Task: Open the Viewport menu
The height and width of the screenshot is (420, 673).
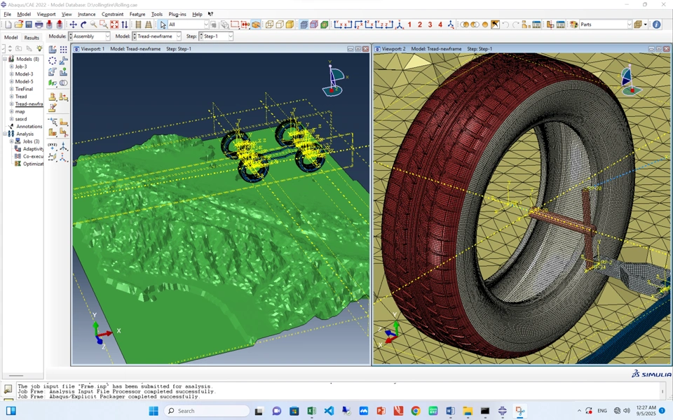Action: 46,14
